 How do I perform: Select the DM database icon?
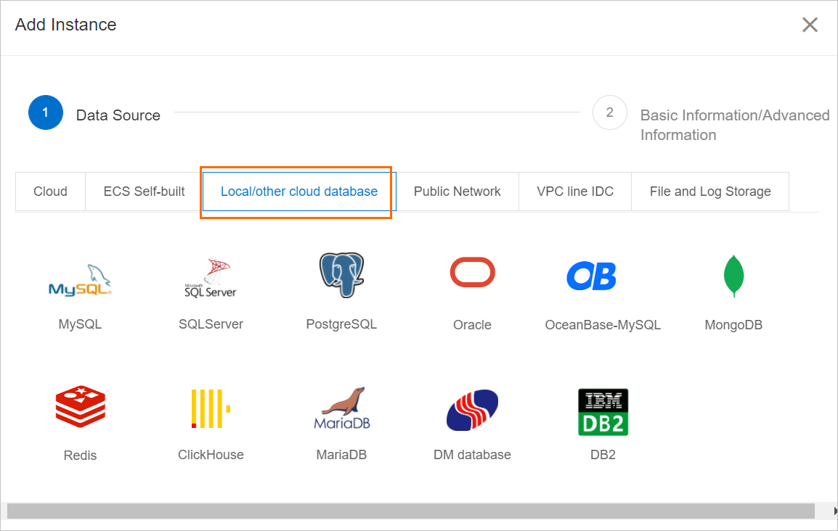(472, 410)
